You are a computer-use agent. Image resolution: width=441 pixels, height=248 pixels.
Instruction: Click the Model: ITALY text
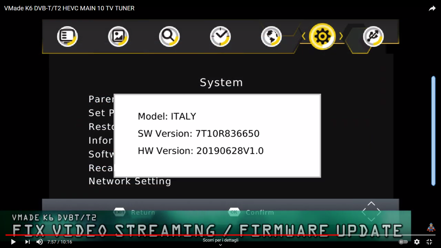click(167, 116)
